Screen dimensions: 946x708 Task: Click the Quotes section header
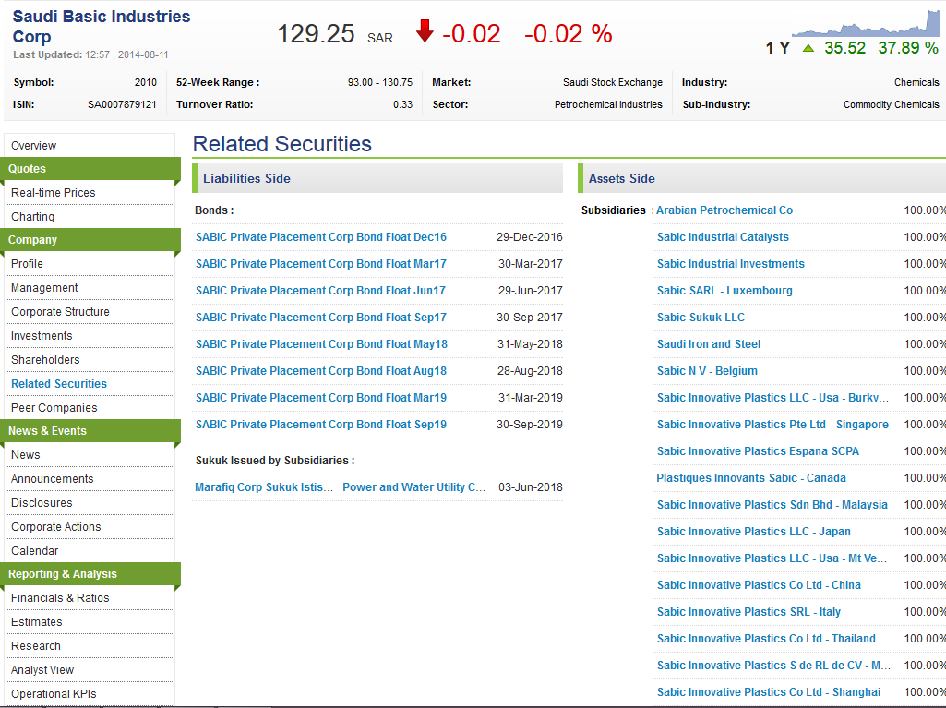click(x=90, y=169)
